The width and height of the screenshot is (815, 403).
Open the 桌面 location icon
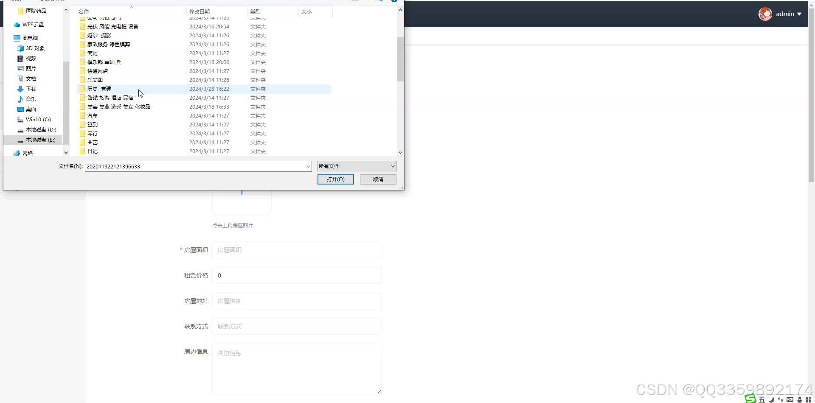20,109
